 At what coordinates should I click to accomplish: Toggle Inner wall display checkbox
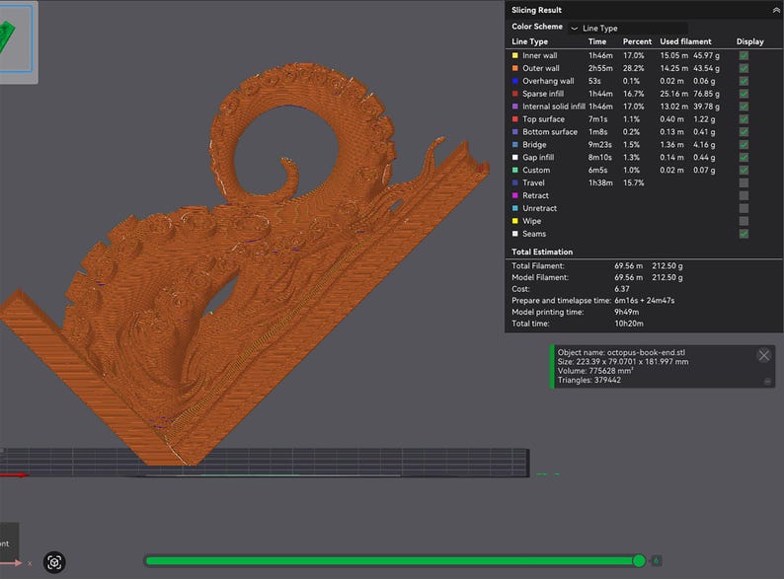[x=744, y=55]
